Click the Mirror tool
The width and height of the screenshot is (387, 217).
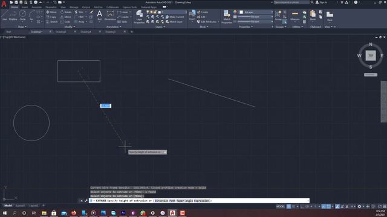pyautogui.click(x=66, y=17)
